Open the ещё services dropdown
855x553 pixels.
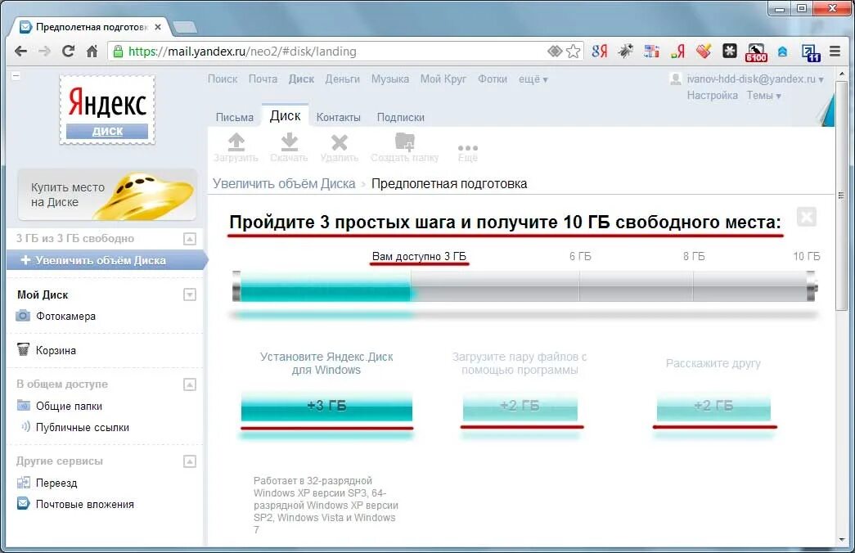[533, 79]
